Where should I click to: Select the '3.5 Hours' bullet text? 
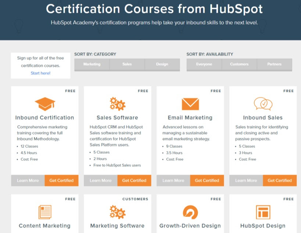[x=174, y=153]
